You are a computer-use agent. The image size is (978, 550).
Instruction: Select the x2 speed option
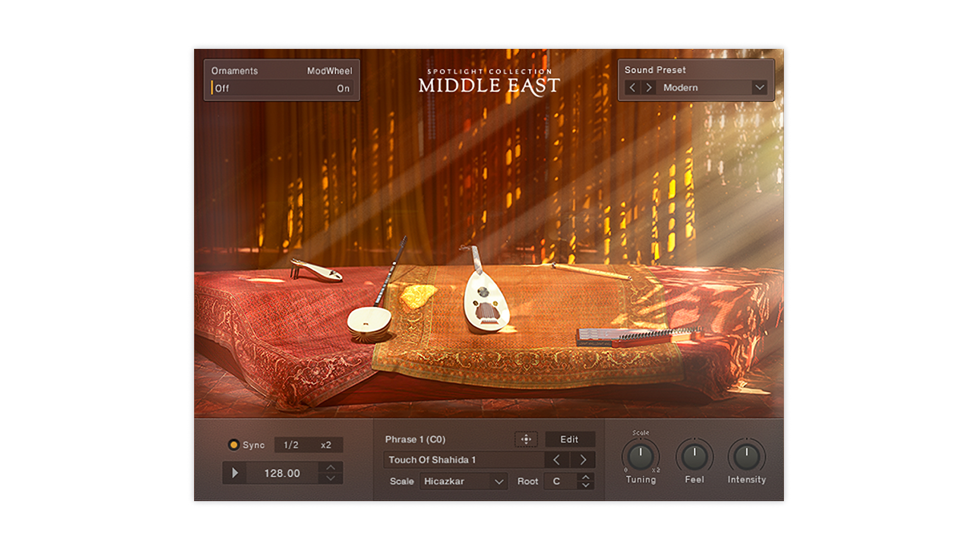(326, 445)
